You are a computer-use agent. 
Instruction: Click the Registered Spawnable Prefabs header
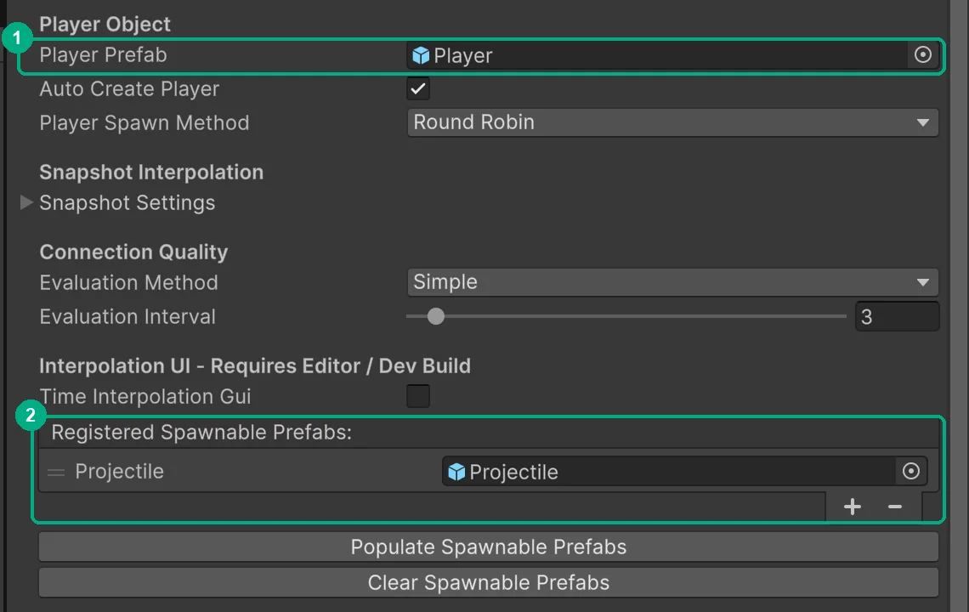tap(201, 432)
